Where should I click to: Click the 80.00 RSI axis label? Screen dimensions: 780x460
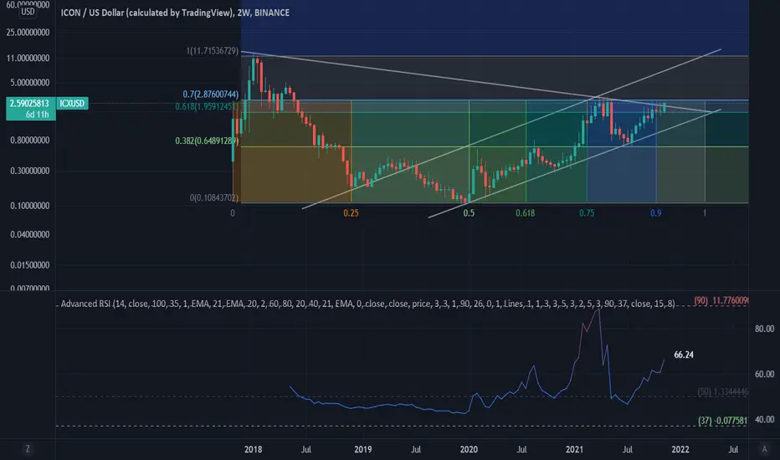pyautogui.click(x=765, y=329)
